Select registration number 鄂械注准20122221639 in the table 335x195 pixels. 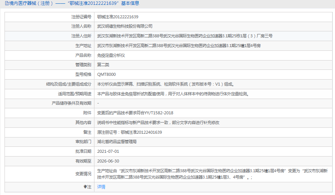(x=118, y=17)
